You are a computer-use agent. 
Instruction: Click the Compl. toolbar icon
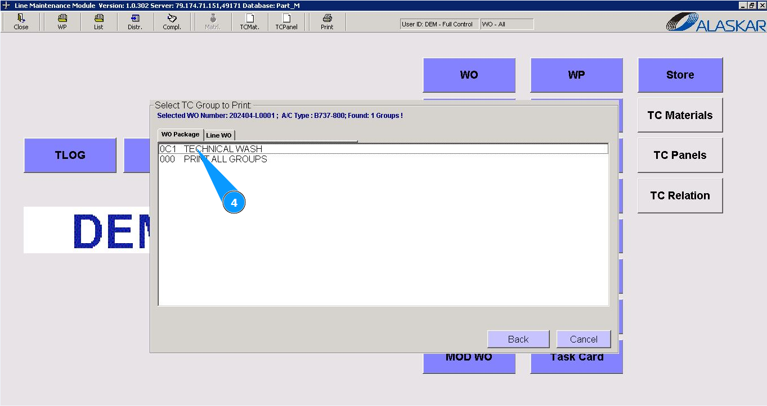coord(172,22)
